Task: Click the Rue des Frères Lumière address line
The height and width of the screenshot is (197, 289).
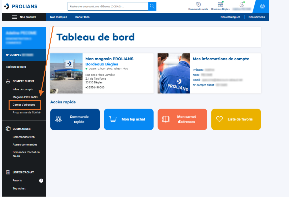Action: (x=100, y=75)
